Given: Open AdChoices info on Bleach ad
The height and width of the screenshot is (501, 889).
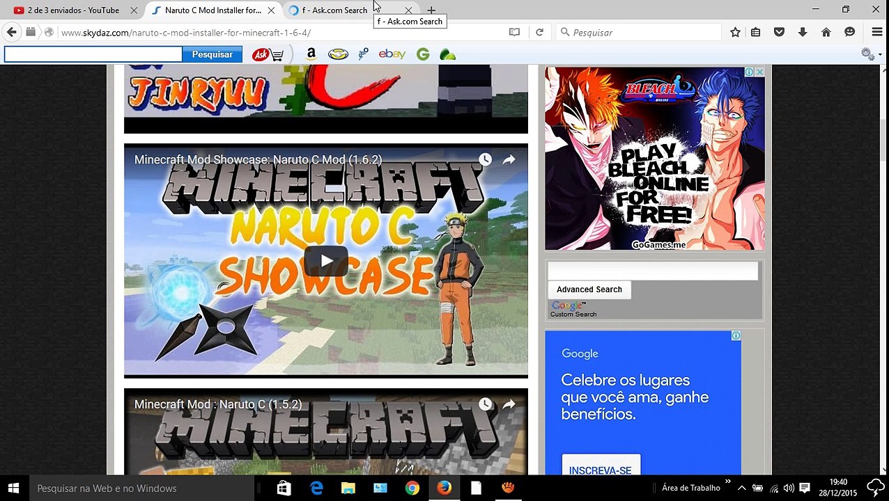Looking at the screenshot, I should [x=749, y=72].
